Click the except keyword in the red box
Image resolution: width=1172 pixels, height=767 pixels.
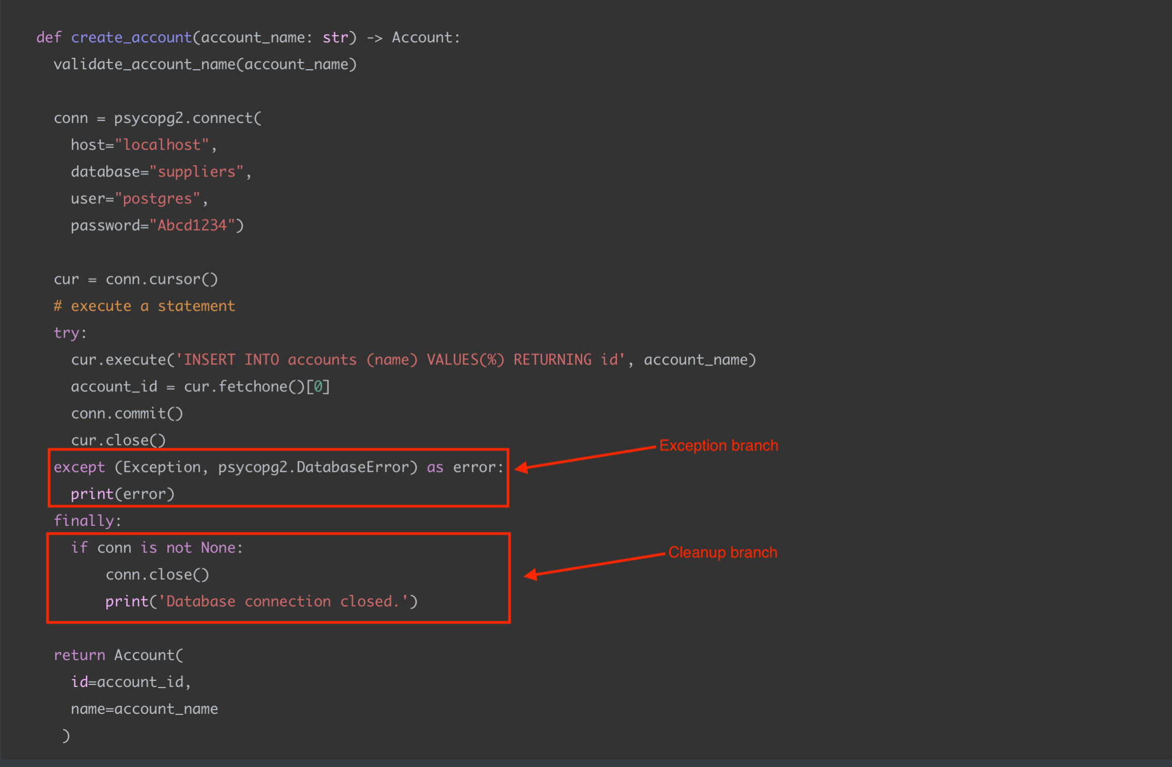point(79,467)
